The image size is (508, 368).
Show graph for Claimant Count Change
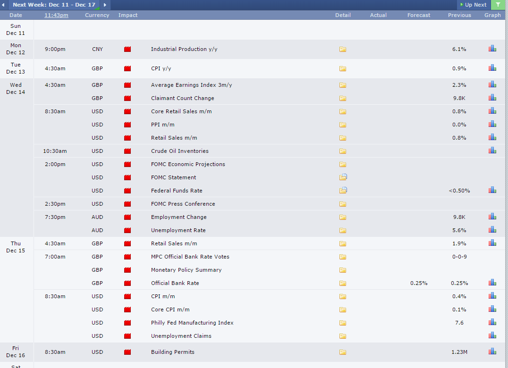click(492, 97)
